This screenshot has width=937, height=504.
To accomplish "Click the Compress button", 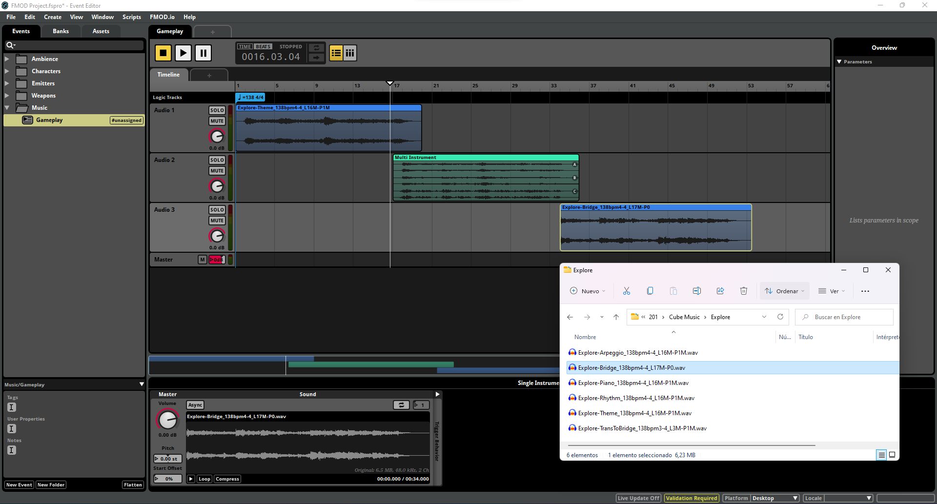I will coord(227,479).
